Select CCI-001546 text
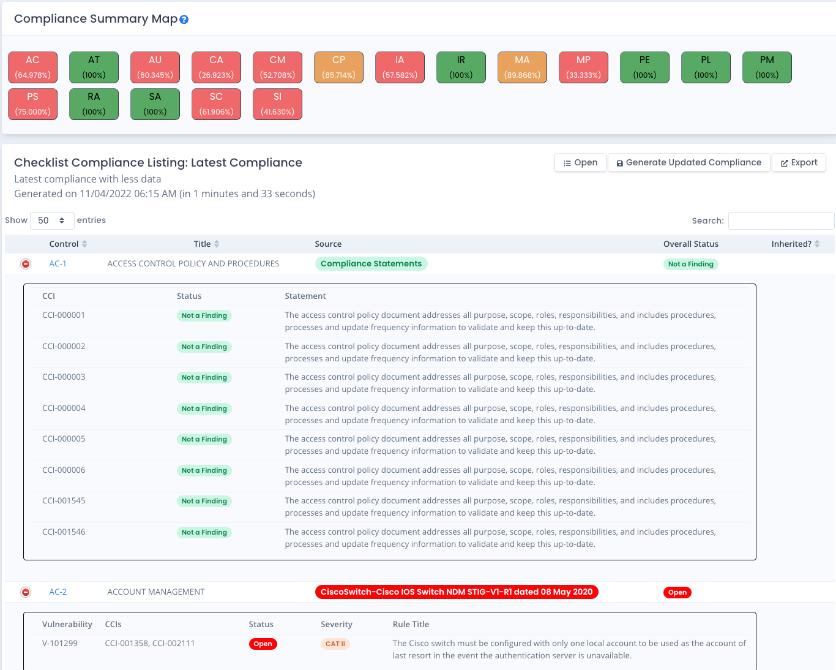 pos(64,532)
